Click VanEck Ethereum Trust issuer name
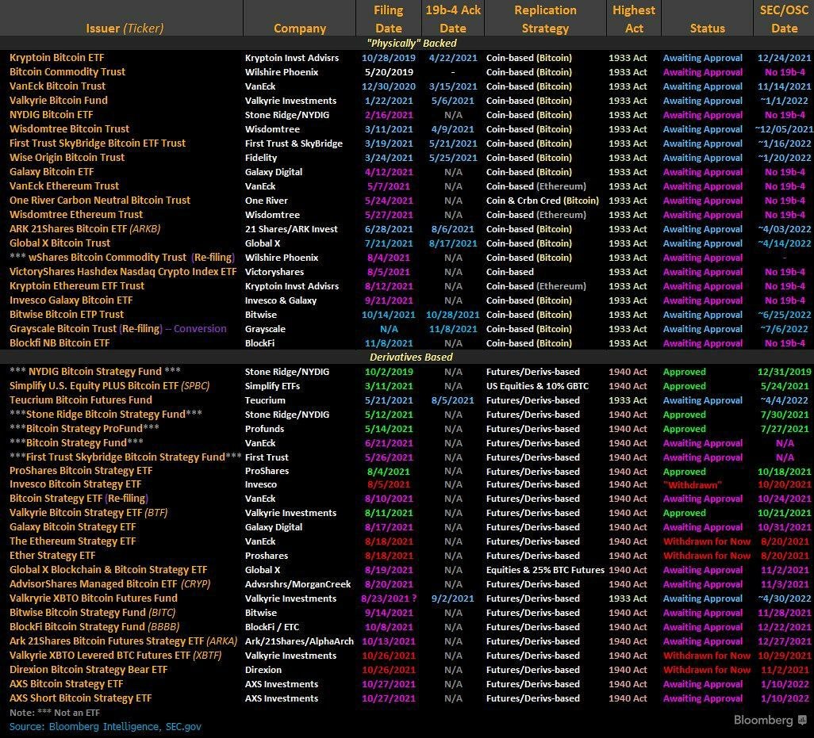The height and width of the screenshot is (738, 814). (x=64, y=185)
